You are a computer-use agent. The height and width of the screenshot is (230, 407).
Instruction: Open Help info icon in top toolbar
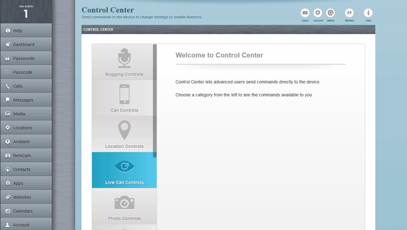[x=368, y=13]
